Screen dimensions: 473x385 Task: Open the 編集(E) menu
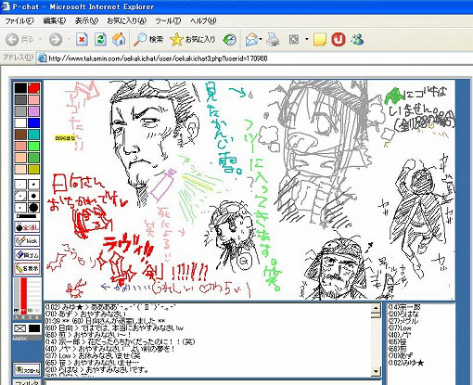click(x=55, y=21)
